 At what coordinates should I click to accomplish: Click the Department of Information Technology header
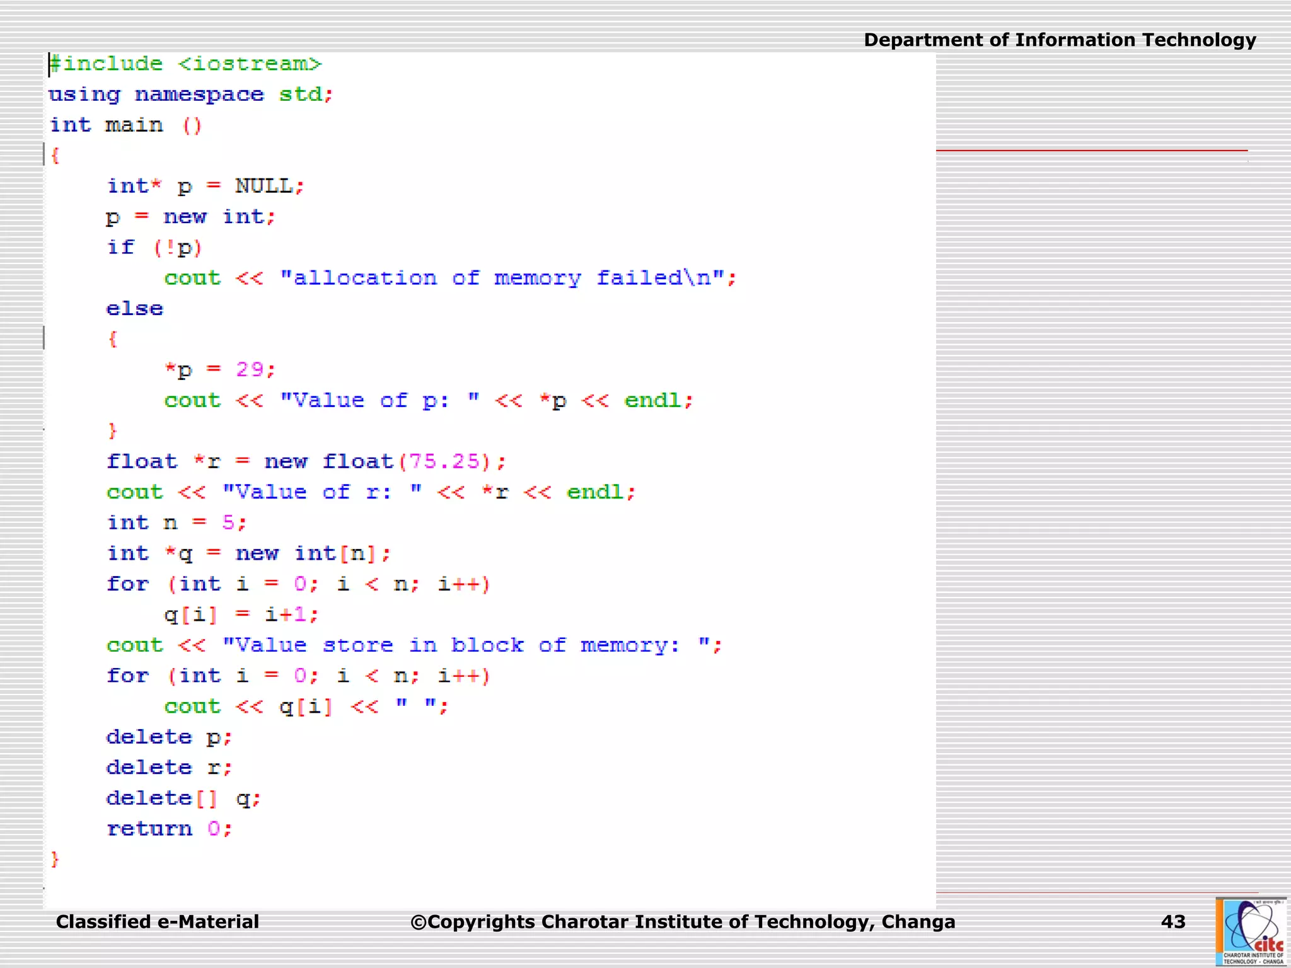[1059, 40]
